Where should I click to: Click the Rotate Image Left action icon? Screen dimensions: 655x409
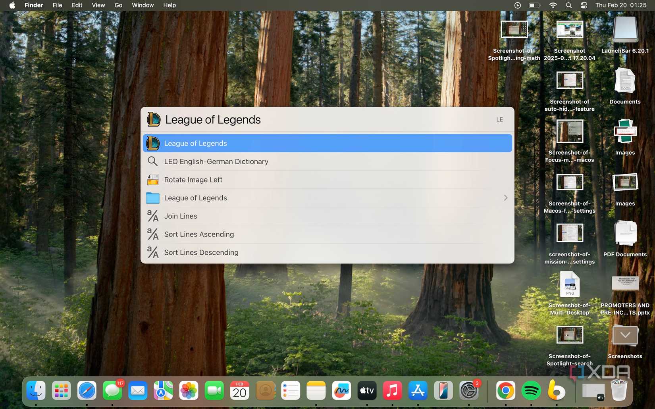(x=153, y=179)
